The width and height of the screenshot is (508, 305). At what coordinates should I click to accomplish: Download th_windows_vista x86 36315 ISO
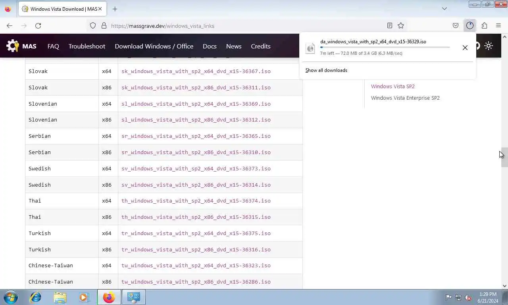[196, 217]
